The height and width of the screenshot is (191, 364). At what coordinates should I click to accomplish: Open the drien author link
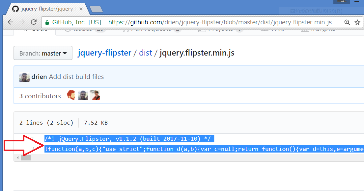[x=39, y=77]
